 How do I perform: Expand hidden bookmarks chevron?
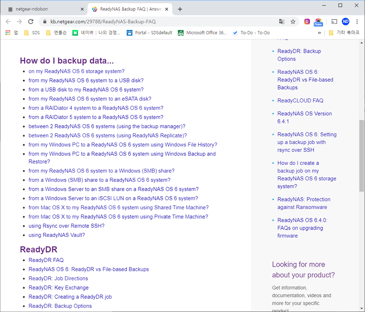click(319, 33)
